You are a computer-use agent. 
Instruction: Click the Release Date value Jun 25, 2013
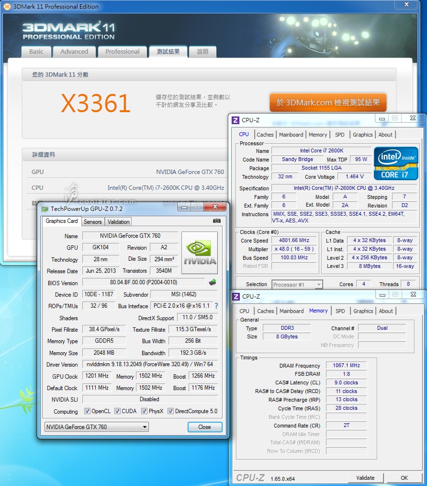(x=101, y=271)
